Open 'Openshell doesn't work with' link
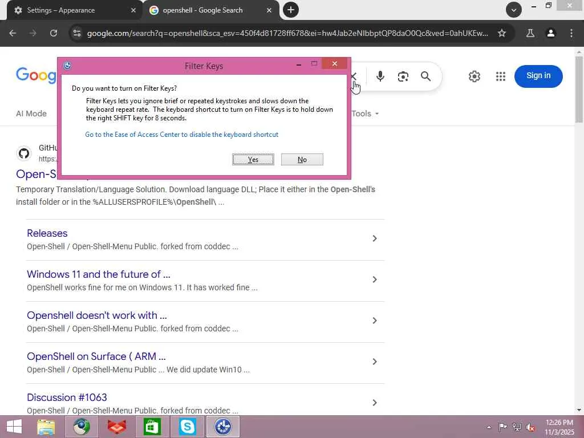Image resolution: width=584 pixels, height=438 pixels. click(x=97, y=315)
